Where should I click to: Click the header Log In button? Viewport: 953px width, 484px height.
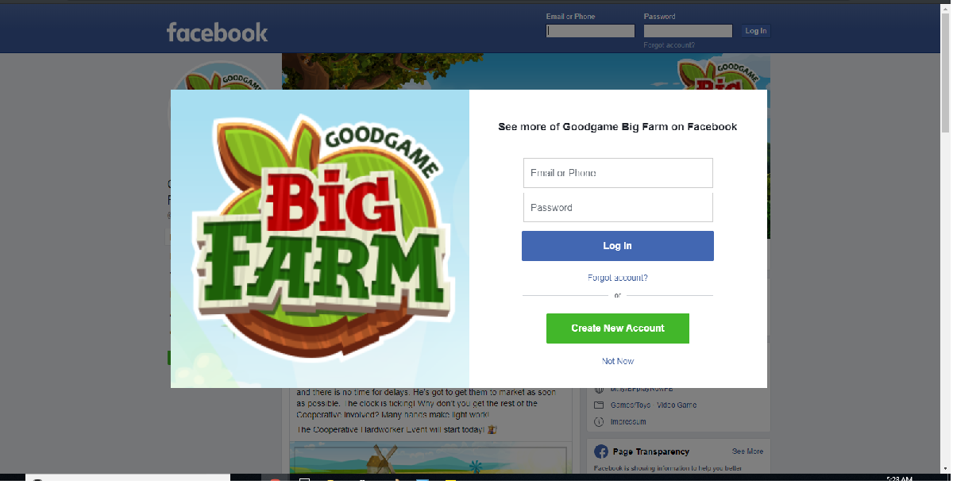coord(756,31)
